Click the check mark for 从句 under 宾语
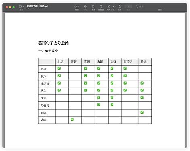 (86, 90)
